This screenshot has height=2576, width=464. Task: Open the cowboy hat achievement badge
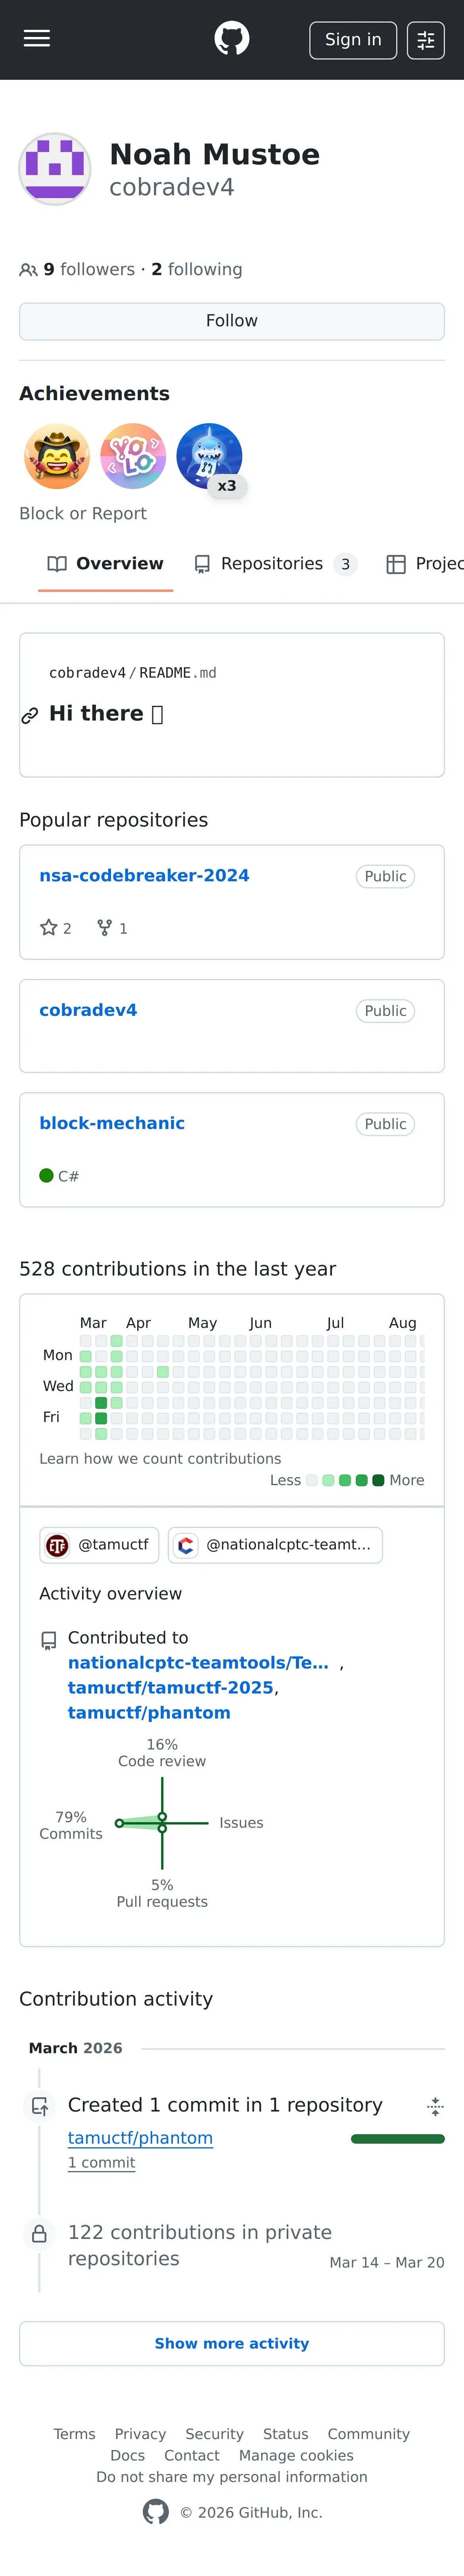[57, 456]
